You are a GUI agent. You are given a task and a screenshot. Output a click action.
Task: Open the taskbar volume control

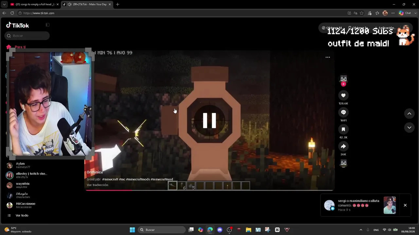tap(390, 230)
